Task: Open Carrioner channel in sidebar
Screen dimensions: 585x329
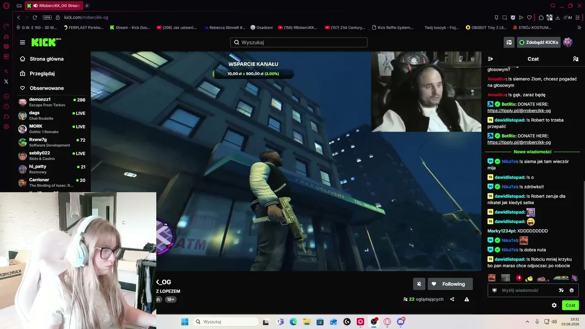Action: (x=52, y=182)
